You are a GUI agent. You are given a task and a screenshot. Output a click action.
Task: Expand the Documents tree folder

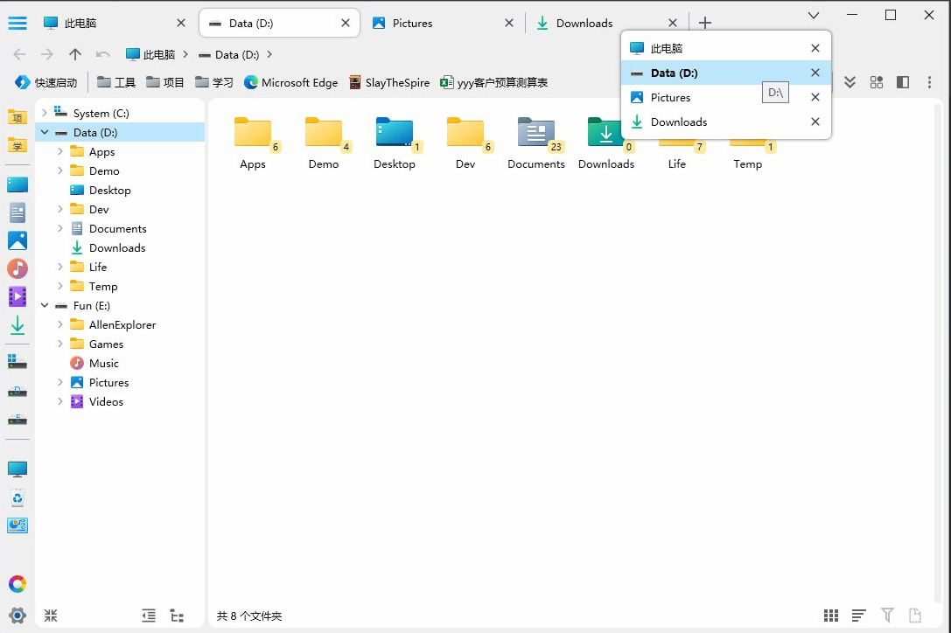click(60, 229)
